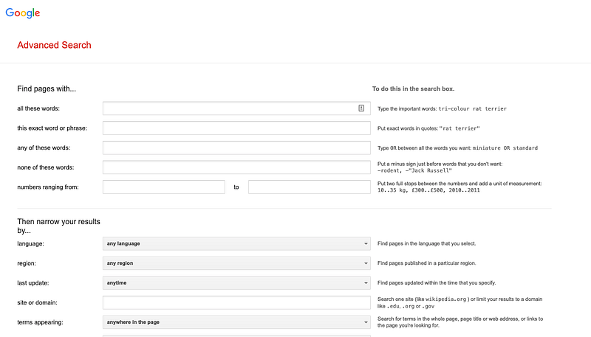Viewport: 591px width, 337px height.
Task: Click the 'site or domain:' label
Action: click(x=37, y=302)
